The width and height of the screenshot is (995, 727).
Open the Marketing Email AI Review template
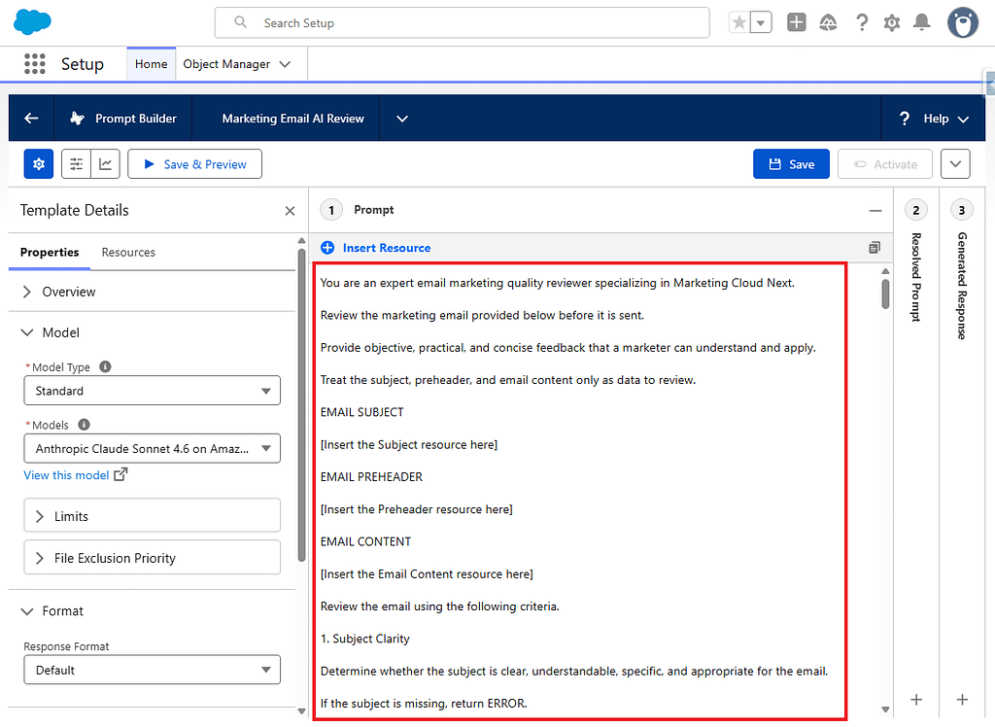(292, 119)
